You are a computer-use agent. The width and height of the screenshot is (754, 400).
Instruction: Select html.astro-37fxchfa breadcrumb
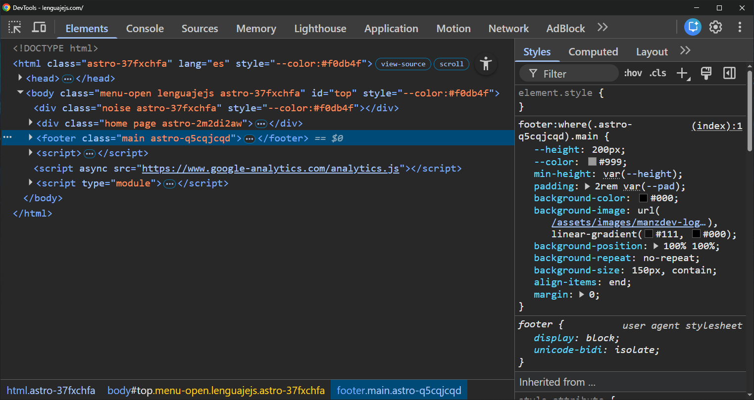[x=51, y=390]
